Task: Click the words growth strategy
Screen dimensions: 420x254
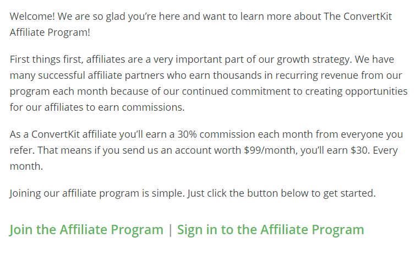Action: click(314, 60)
